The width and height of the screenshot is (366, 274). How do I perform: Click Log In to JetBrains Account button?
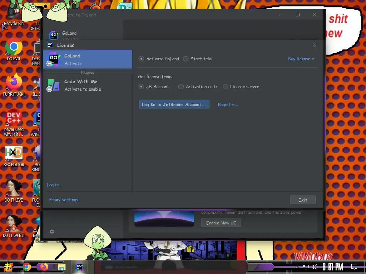174,105
